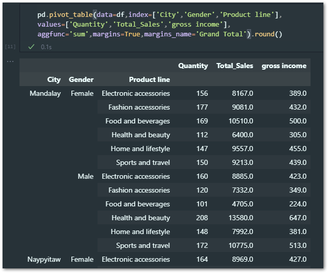Select the Naypyitaw city row label

(44, 259)
